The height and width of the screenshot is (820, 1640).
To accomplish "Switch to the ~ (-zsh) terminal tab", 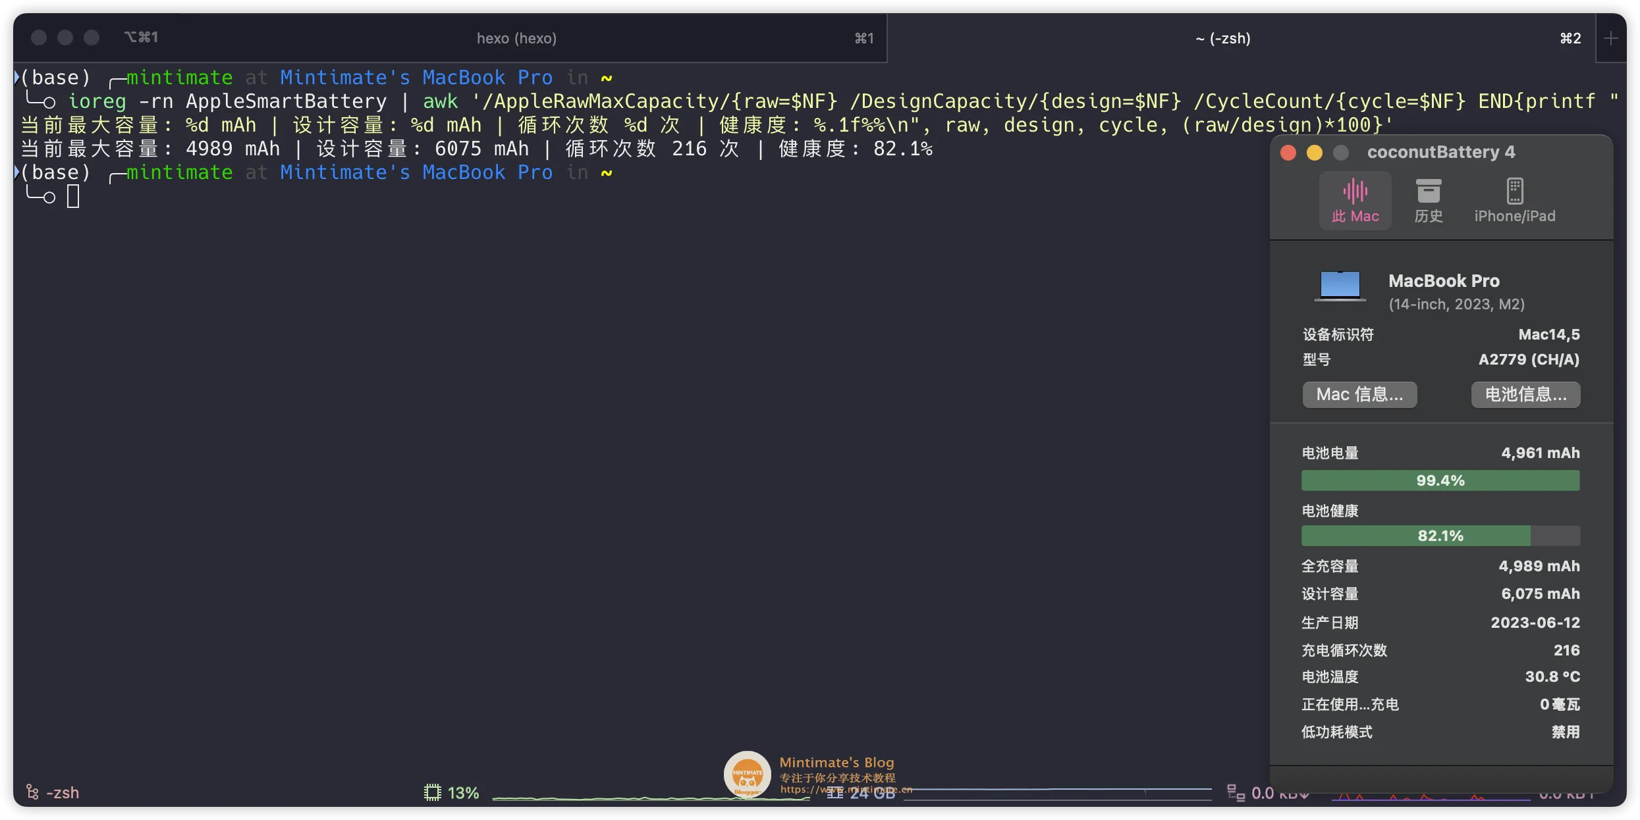I will [x=1222, y=38].
